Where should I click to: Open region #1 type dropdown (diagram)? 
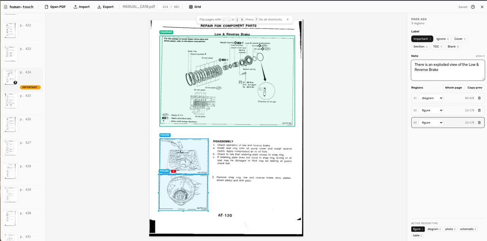pyautogui.click(x=431, y=98)
